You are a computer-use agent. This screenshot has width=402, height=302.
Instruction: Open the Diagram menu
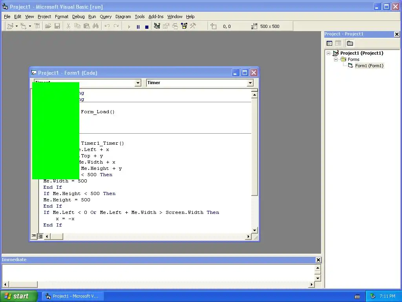click(123, 17)
